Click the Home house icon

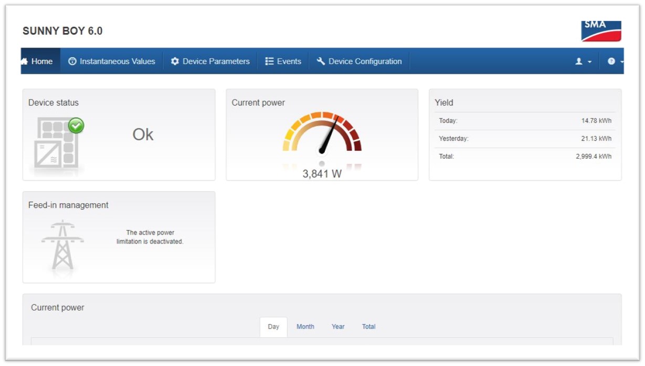coord(24,61)
